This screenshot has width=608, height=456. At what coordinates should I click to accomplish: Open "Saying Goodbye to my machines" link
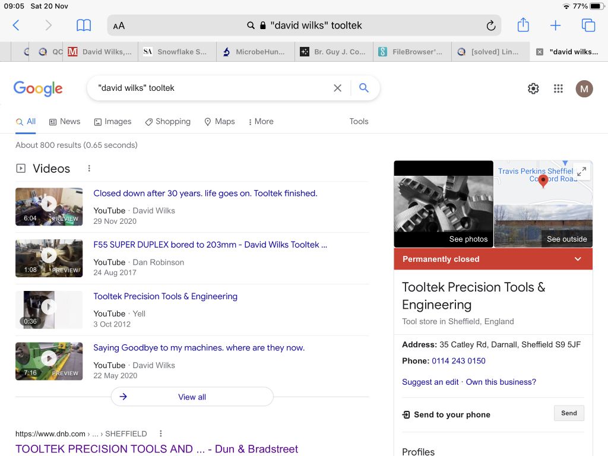pos(199,347)
